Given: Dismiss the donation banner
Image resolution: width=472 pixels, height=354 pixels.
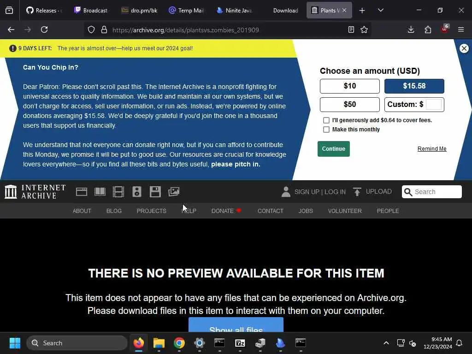Looking at the screenshot, I should click(464, 48).
